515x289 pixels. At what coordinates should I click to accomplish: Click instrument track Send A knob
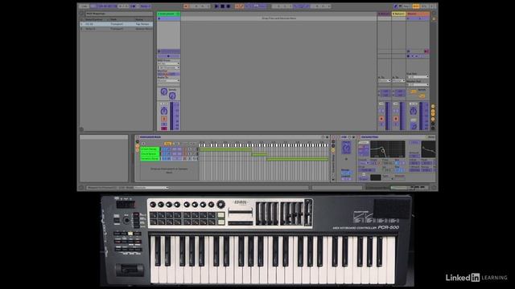click(x=164, y=92)
